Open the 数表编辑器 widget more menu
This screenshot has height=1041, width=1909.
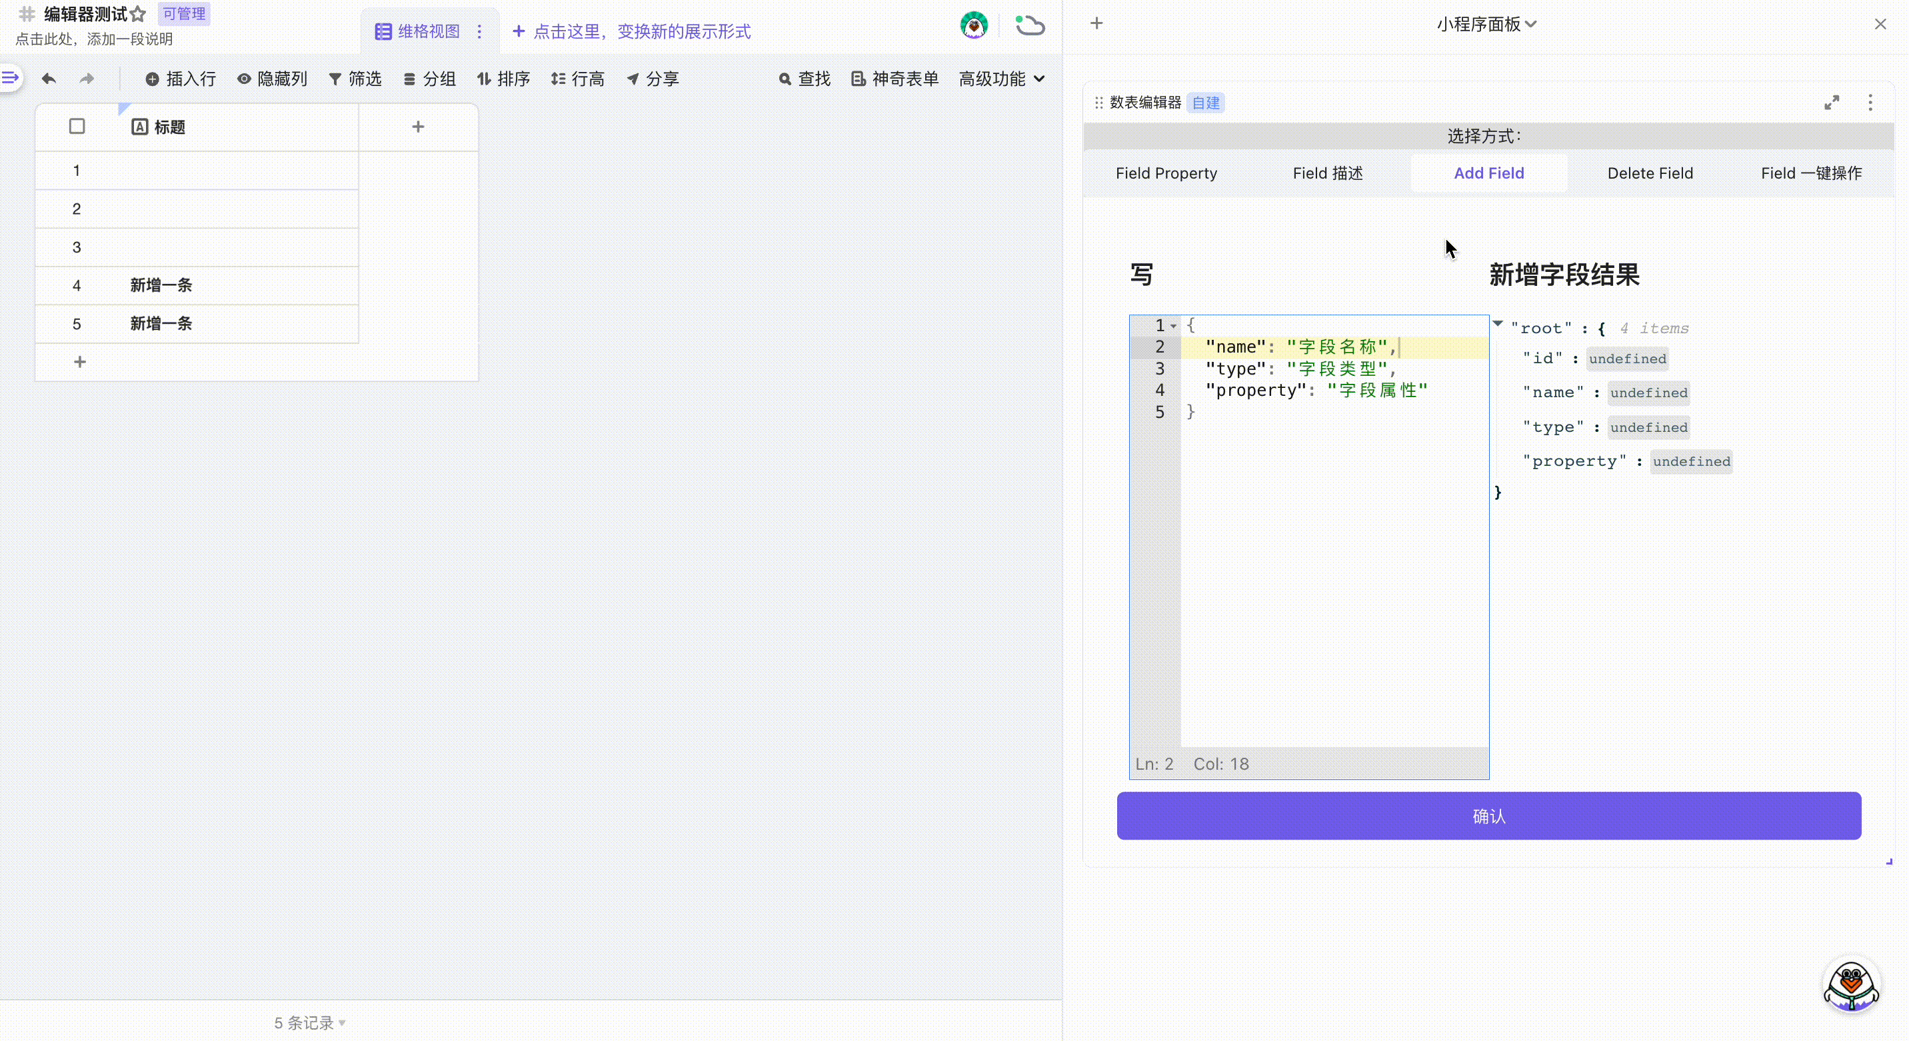(1870, 103)
